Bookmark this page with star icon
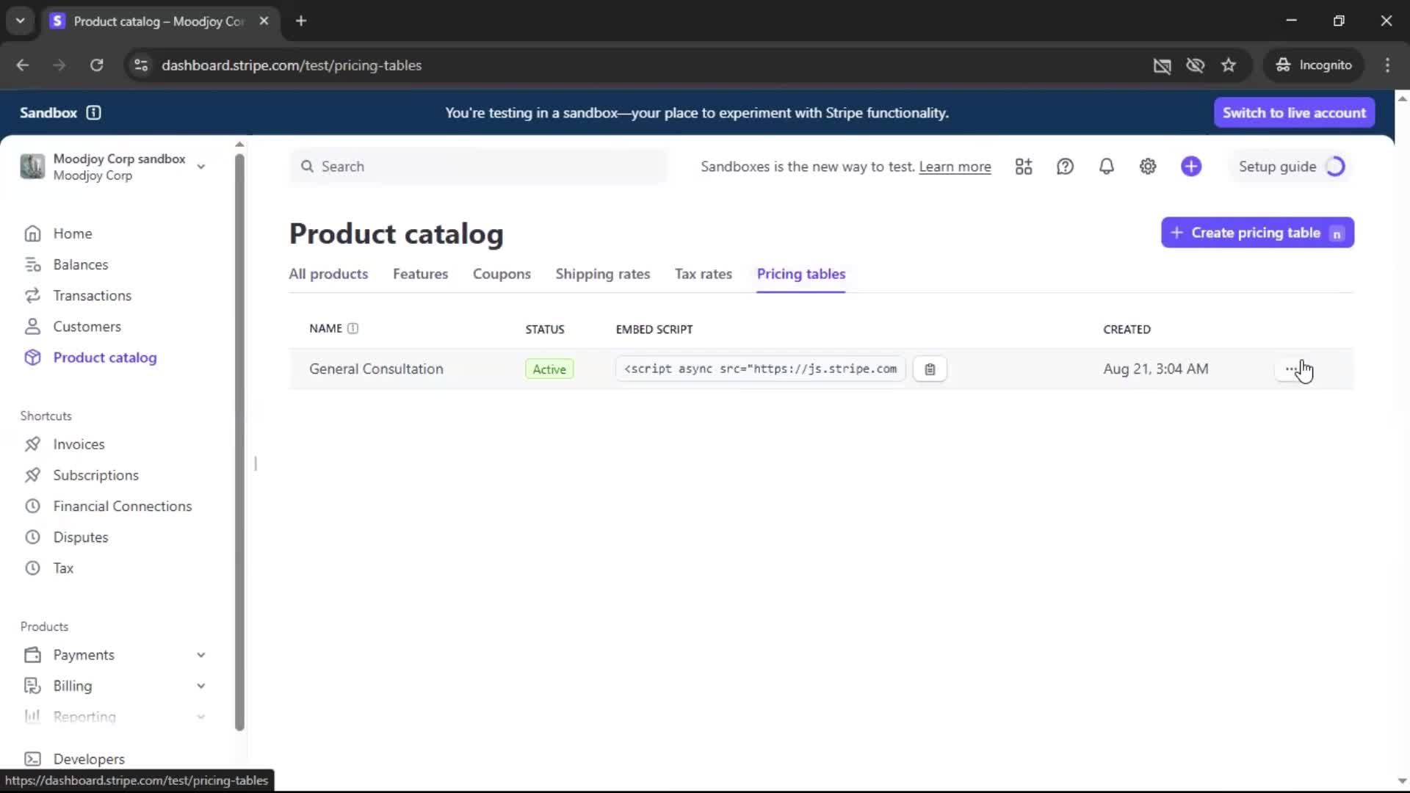This screenshot has height=793, width=1410. pos(1229,65)
